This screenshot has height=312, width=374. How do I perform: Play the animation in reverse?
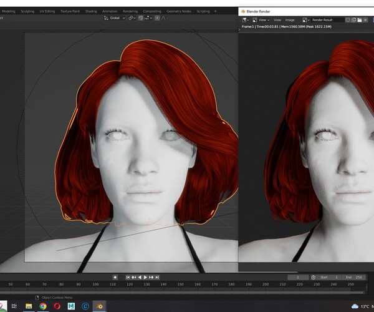pos(140,277)
